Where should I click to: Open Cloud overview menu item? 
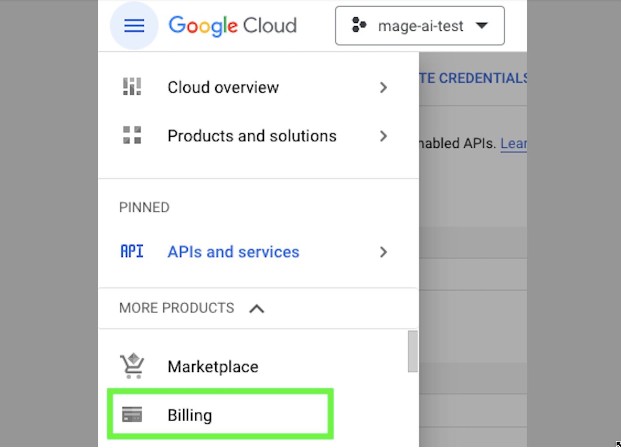pyautogui.click(x=258, y=87)
